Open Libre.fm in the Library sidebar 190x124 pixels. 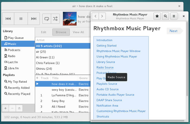[x=18, y=68]
